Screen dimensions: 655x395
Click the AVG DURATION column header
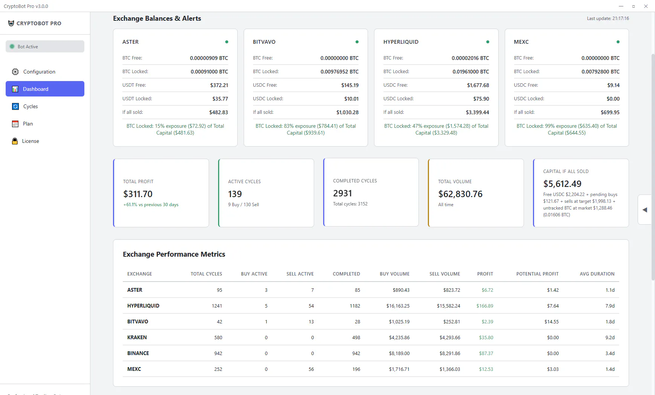click(597, 274)
